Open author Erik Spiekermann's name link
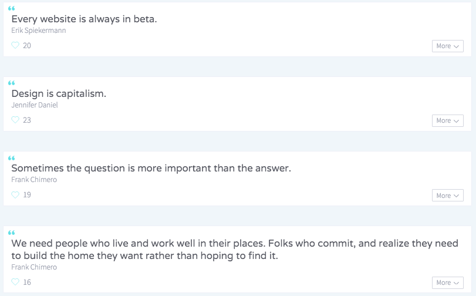 pyautogui.click(x=38, y=30)
